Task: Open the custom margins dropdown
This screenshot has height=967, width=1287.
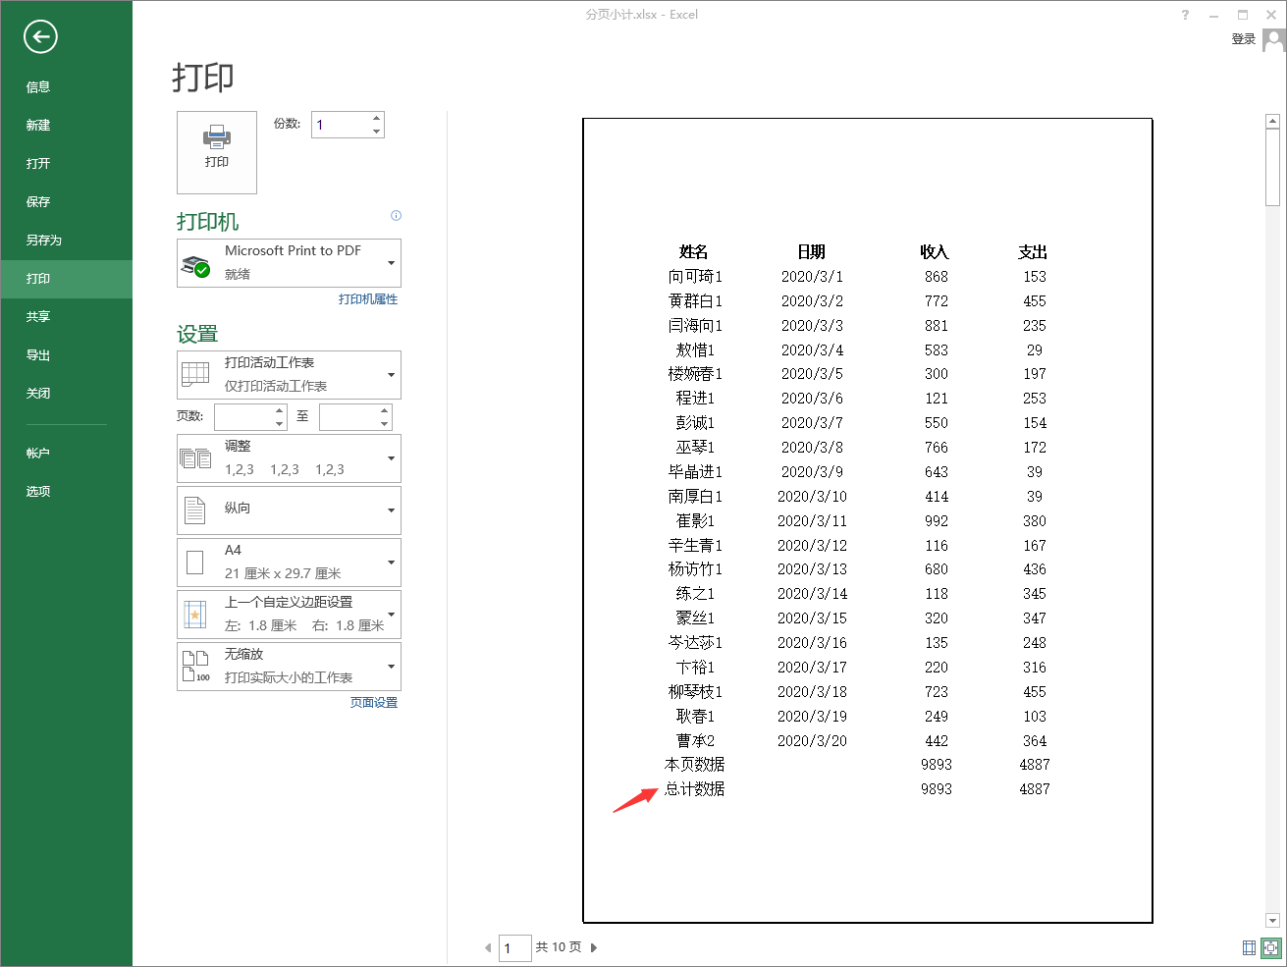Action: [289, 615]
